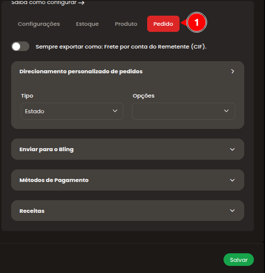Click the green Salvar button

click(239, 259)
